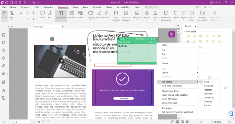
Task: Play the laptop video thumbnail
Action: click(x=61, y=61)
